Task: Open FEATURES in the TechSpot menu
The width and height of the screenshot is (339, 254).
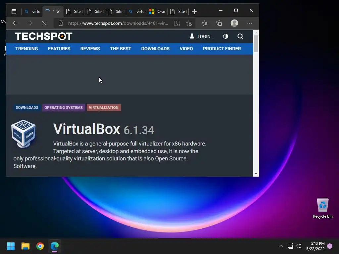Action: (59, 49)
